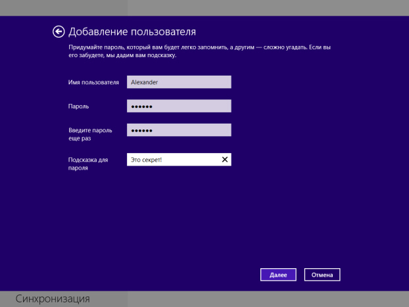The height and width of the screenshot is (307, 409).
Task: Select the Пароль password field
Action: (179, 106)
